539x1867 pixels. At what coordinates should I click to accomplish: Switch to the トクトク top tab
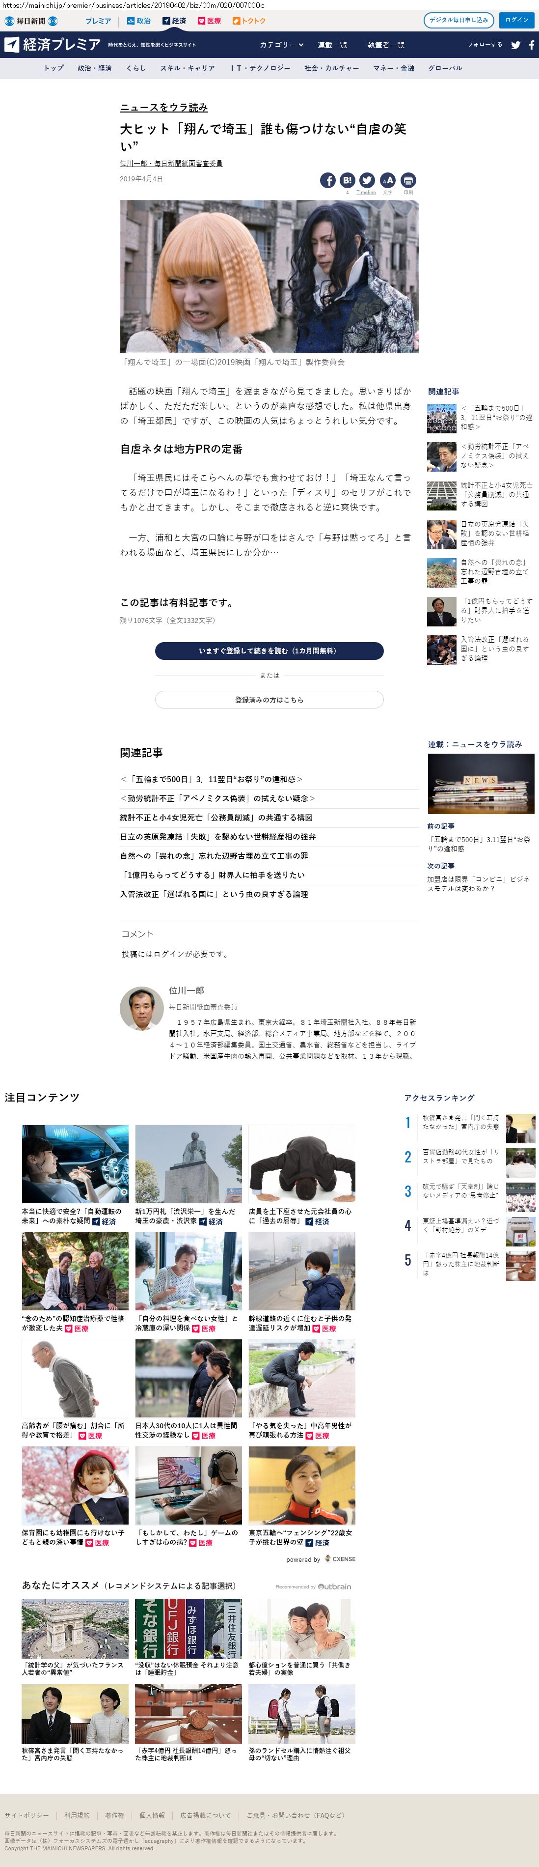click(x=249, y=21)
